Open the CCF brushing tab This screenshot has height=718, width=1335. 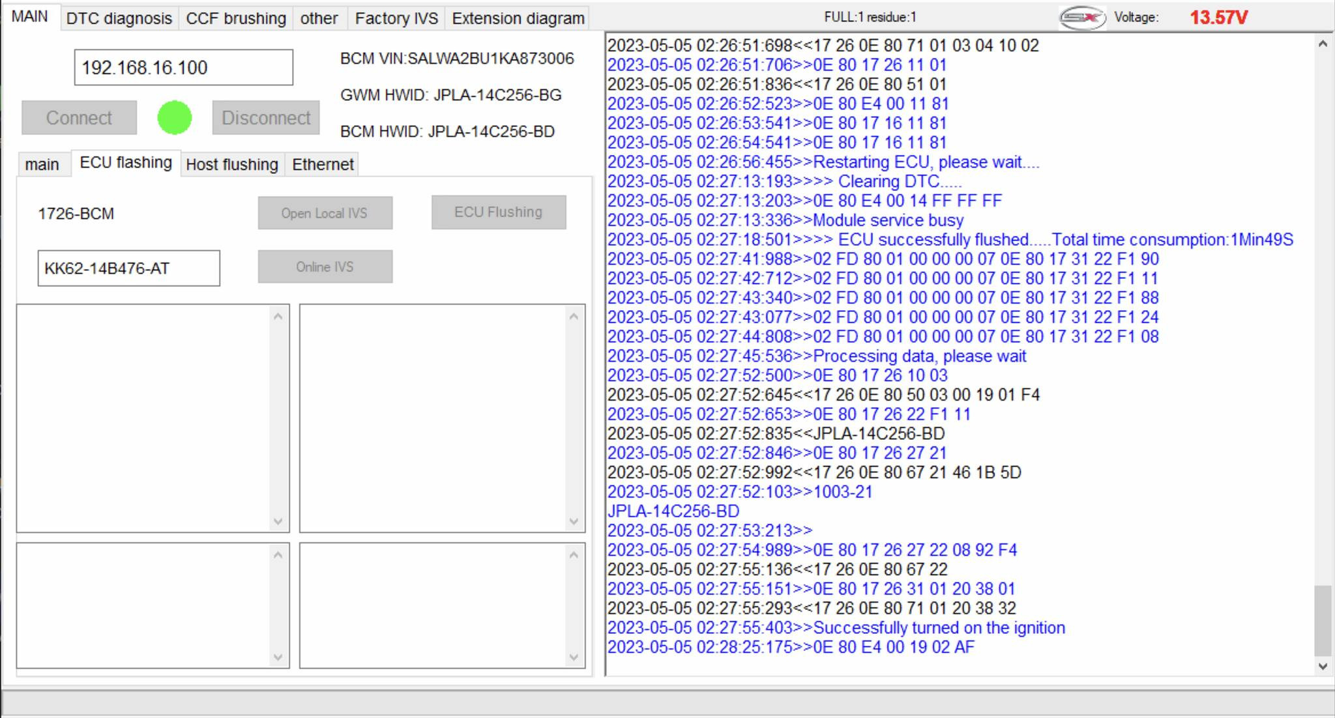[x=235, y=18]
